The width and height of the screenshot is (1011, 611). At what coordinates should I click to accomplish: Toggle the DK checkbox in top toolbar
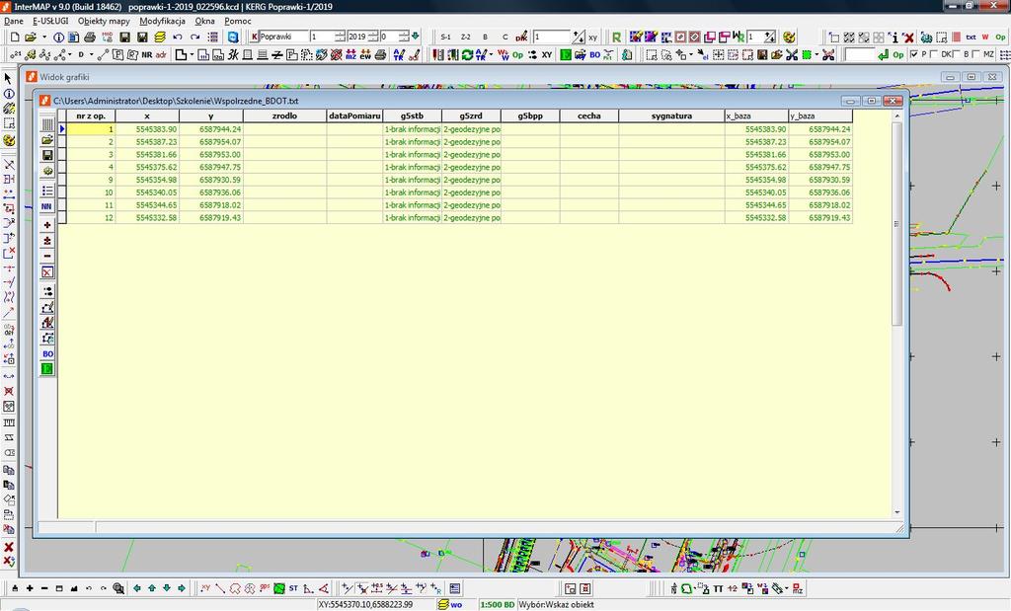coord(934,55)
